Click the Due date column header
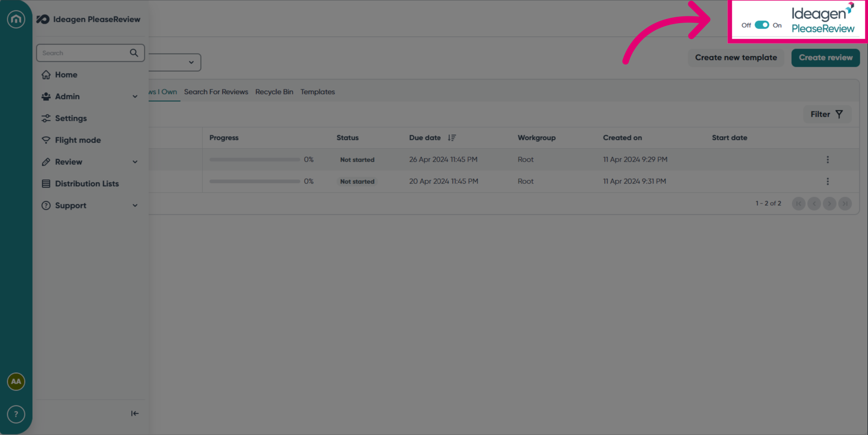Screen dimensions: 868x435 [x=425, y=138]
